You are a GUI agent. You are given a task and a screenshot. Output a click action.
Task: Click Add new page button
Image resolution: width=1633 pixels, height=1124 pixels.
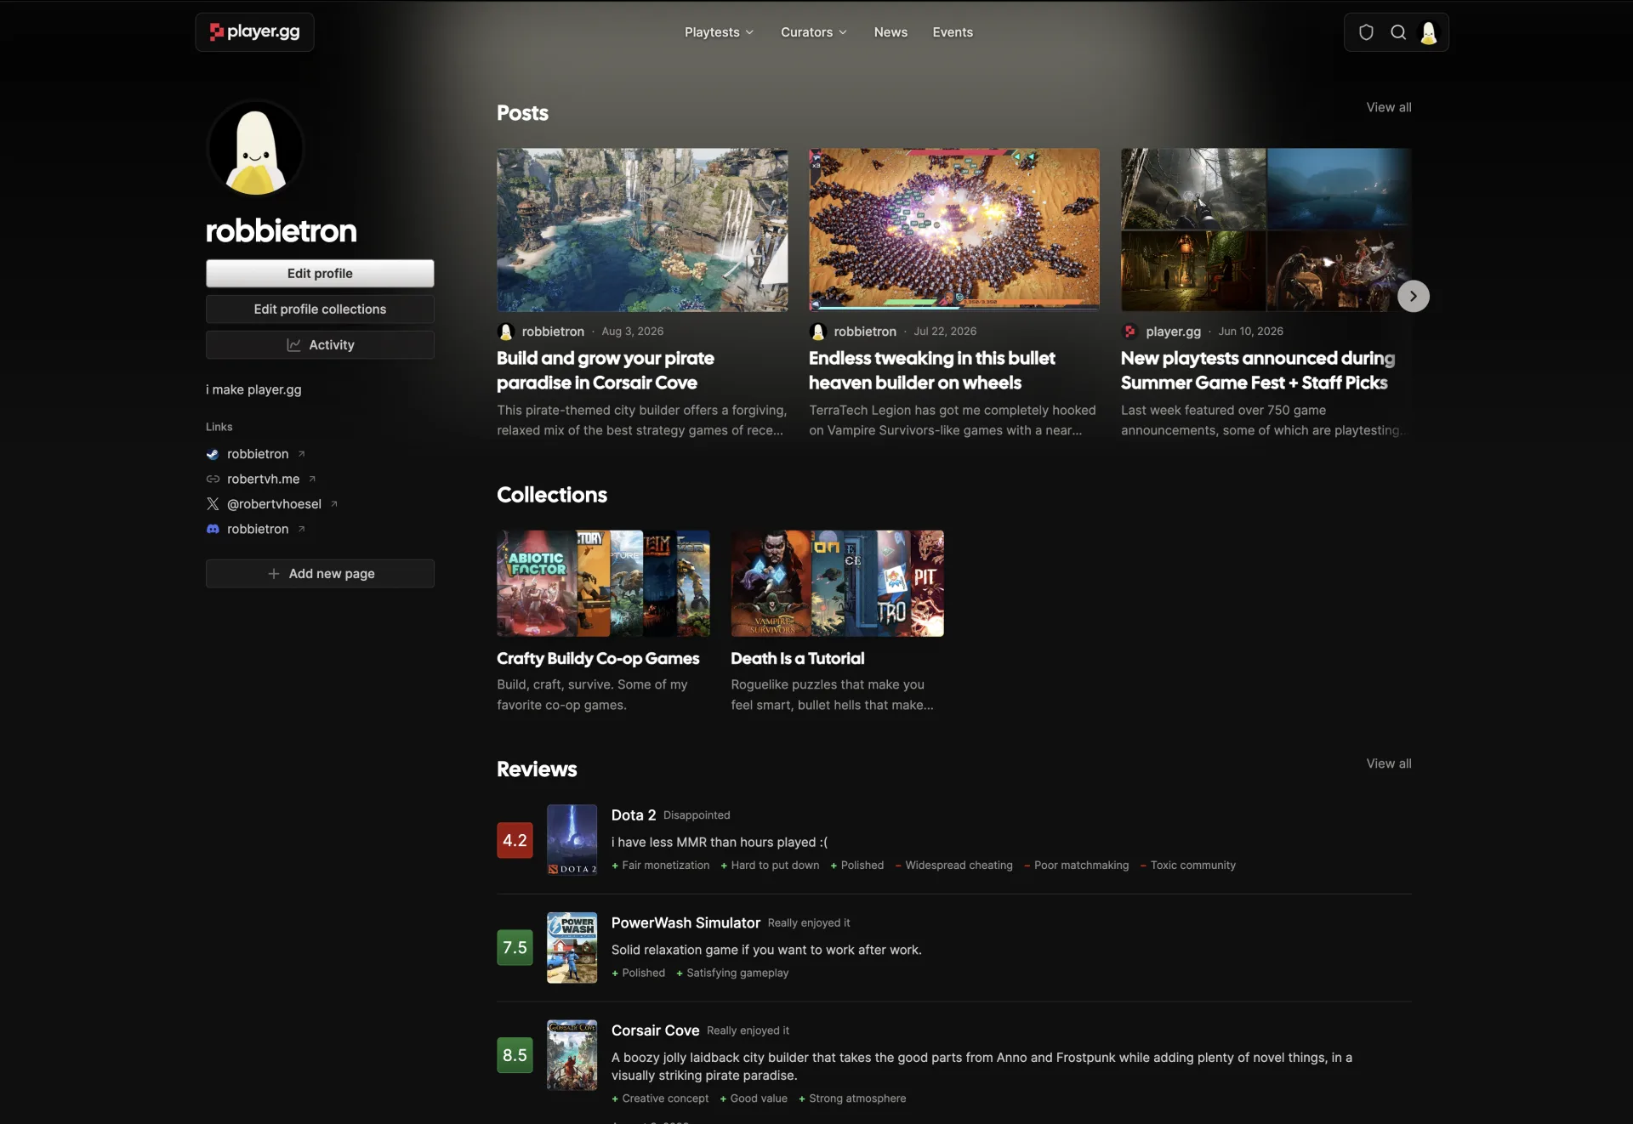(x=320, y=574)
